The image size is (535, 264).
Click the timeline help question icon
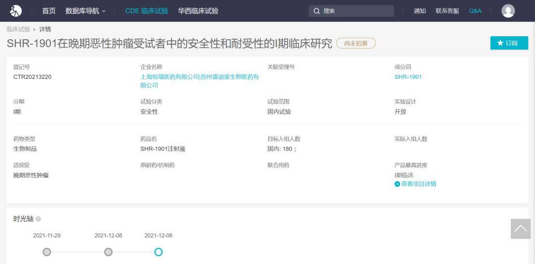pyautogui.click(x=38, y=219)
